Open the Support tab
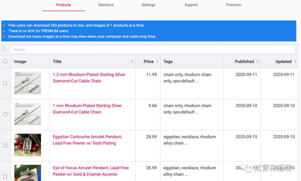This screenshot has height=181, width=301. 191,5
